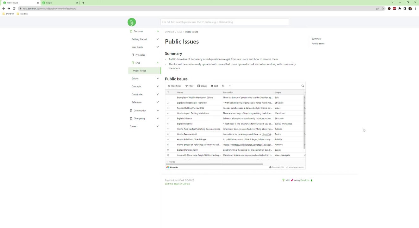Select Public Issues in the sidebar
419x228 pixels.
click(x=140, y=71)
